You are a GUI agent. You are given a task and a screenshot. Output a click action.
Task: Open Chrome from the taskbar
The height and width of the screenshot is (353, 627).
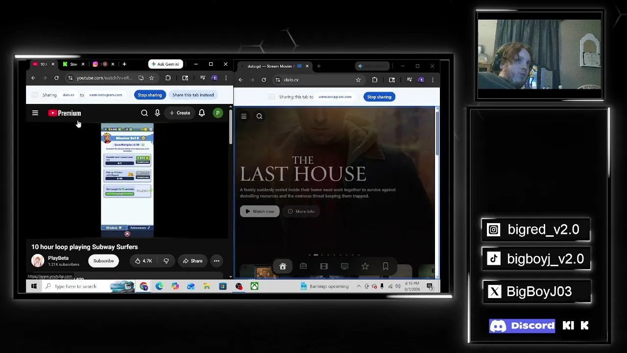pos(144,286)
